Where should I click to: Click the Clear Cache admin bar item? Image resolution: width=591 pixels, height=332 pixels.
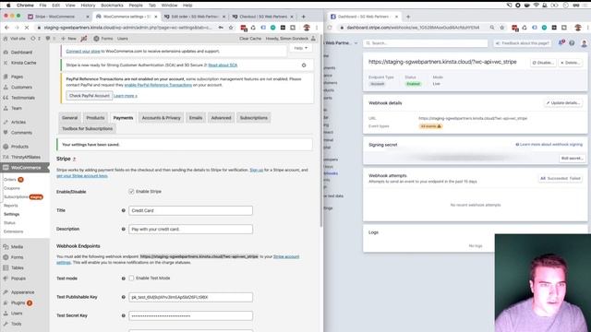(250, 39)
